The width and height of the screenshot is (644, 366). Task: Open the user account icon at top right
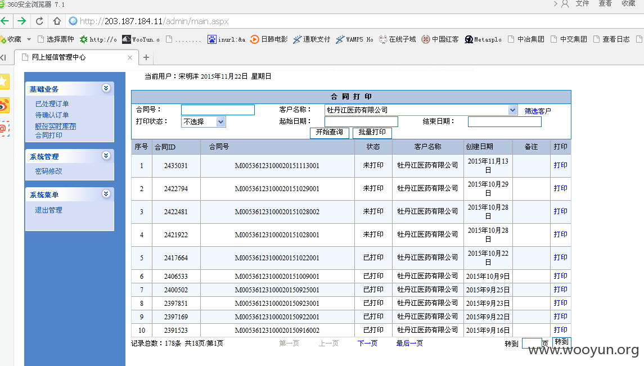tap(565, 4)
